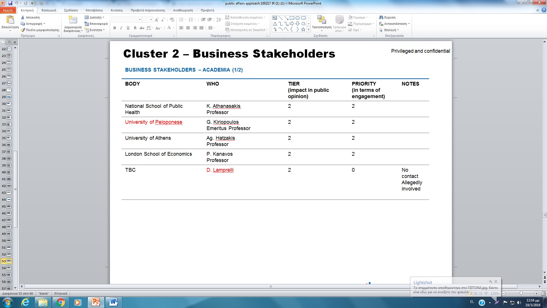Click the decrease list level icon
This screenshot has width=547, height=308.
203,20
